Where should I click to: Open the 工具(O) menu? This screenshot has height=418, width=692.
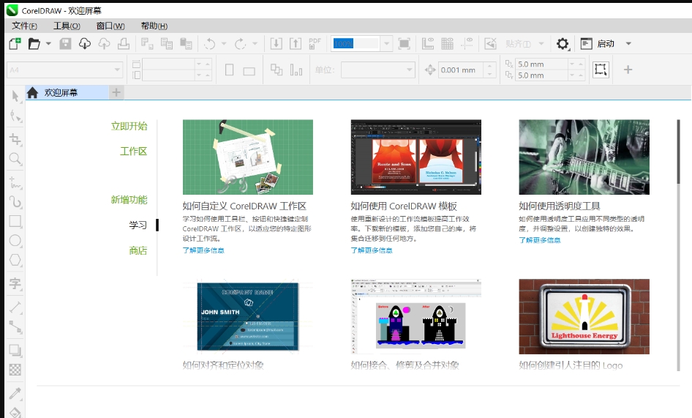[x=67, y=26]
